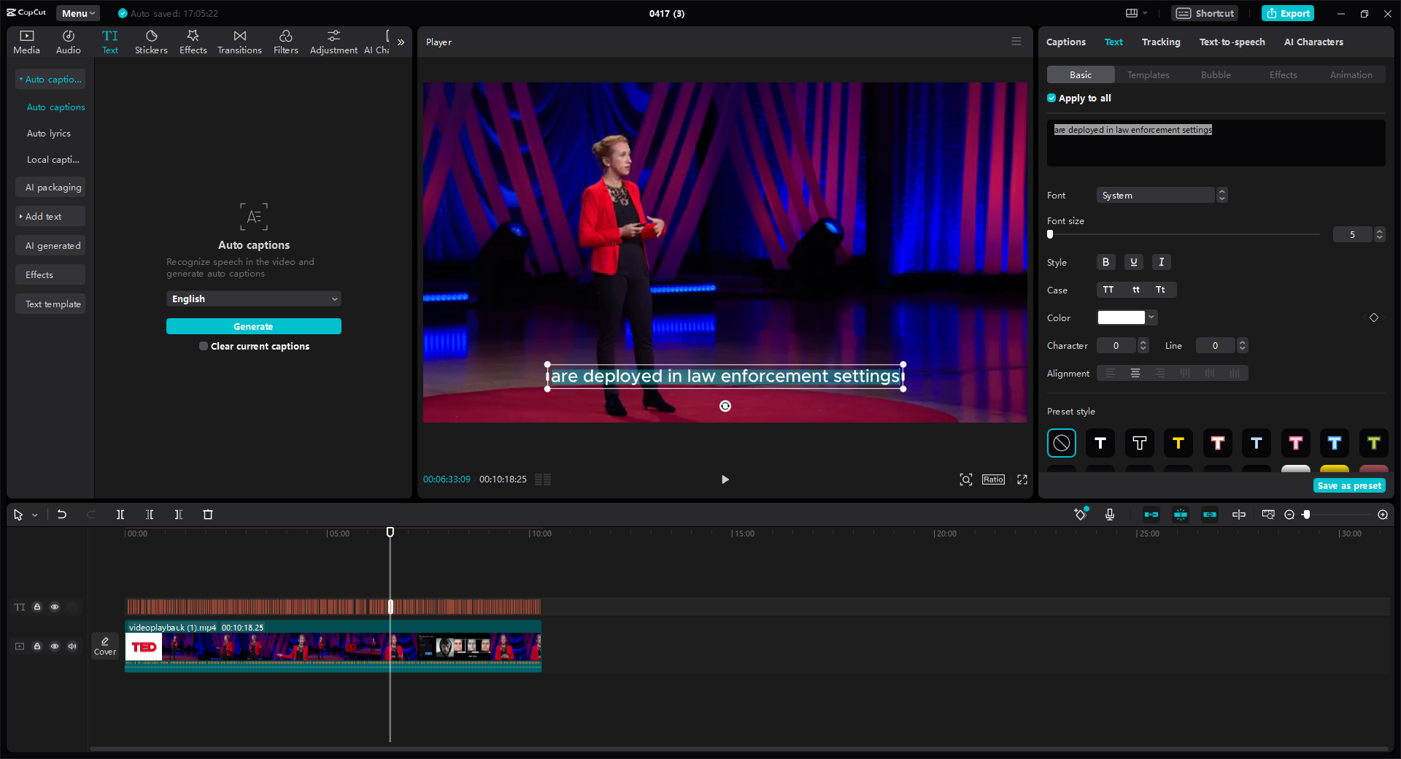Open the Templates tab in text settings
1401x759 pixels.
pyautogui.click(x=1147, y=74)
